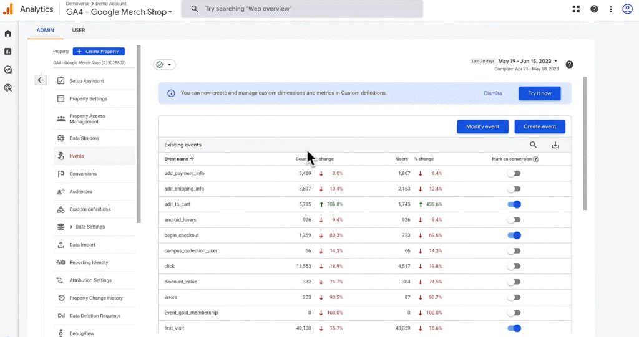Click the first_visit event name
The width and height of the screenshot is (639, 337).
[x=174, y=328]
